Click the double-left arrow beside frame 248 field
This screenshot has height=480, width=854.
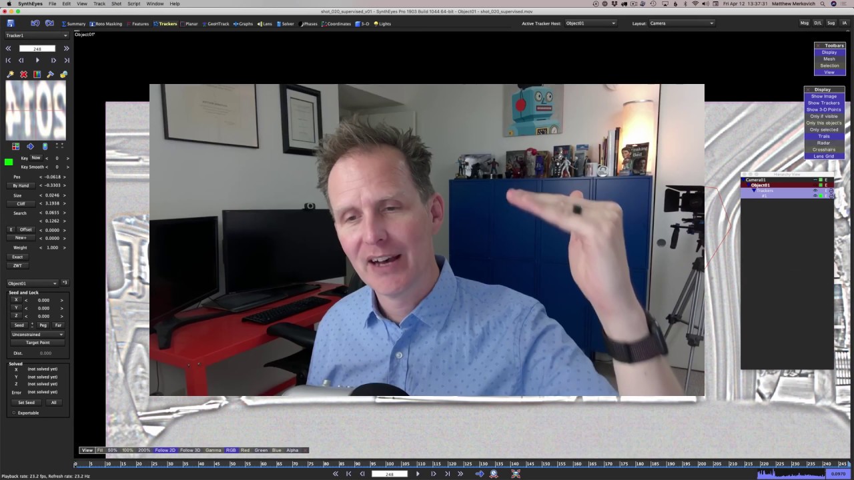point(8,49)
